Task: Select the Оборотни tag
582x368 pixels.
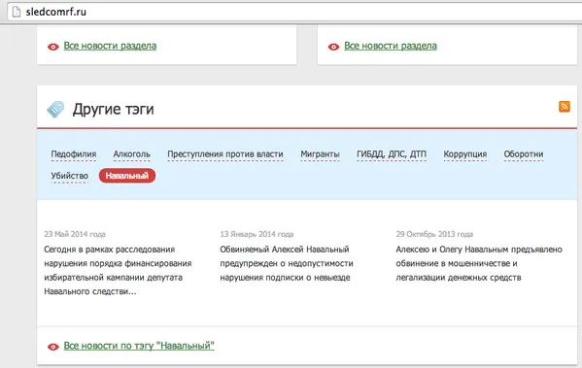Action: 524,154
